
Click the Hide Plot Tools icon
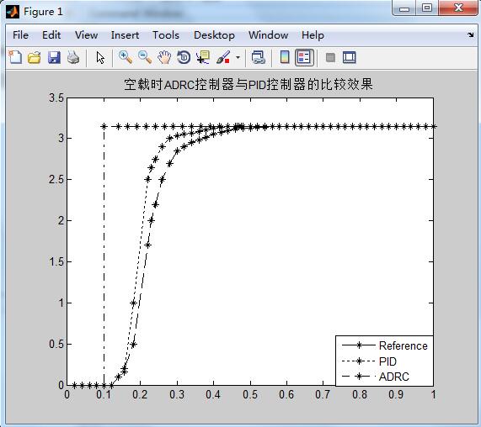point(330,57)
